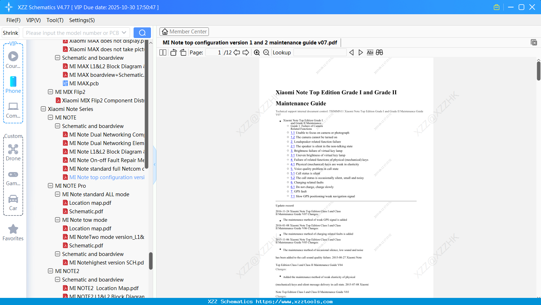Open the Car category
Screen dimensions: 541x305
[13, 203]
